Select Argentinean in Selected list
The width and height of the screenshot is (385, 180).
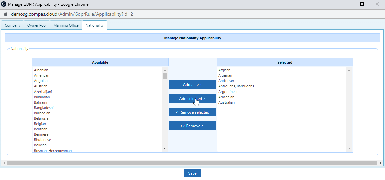[x=228, y=92]
